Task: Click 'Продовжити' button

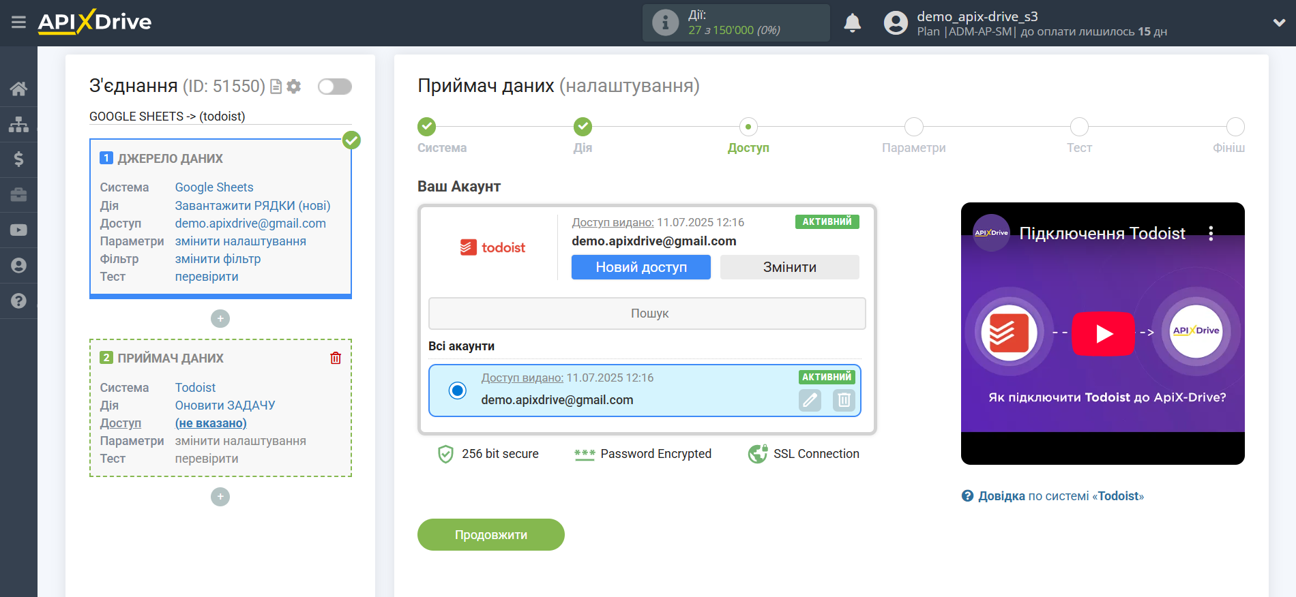Action: tap(491, 535)
